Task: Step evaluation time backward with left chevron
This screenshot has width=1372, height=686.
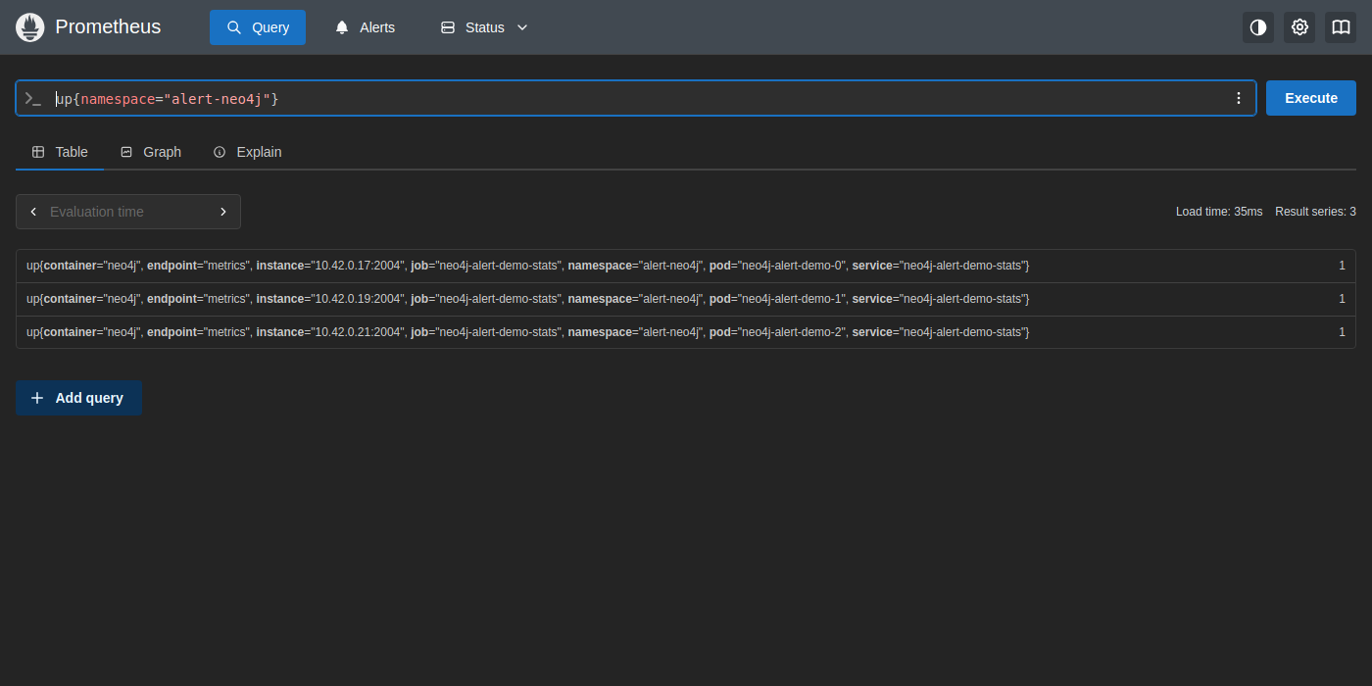Action: click(33, 212)
